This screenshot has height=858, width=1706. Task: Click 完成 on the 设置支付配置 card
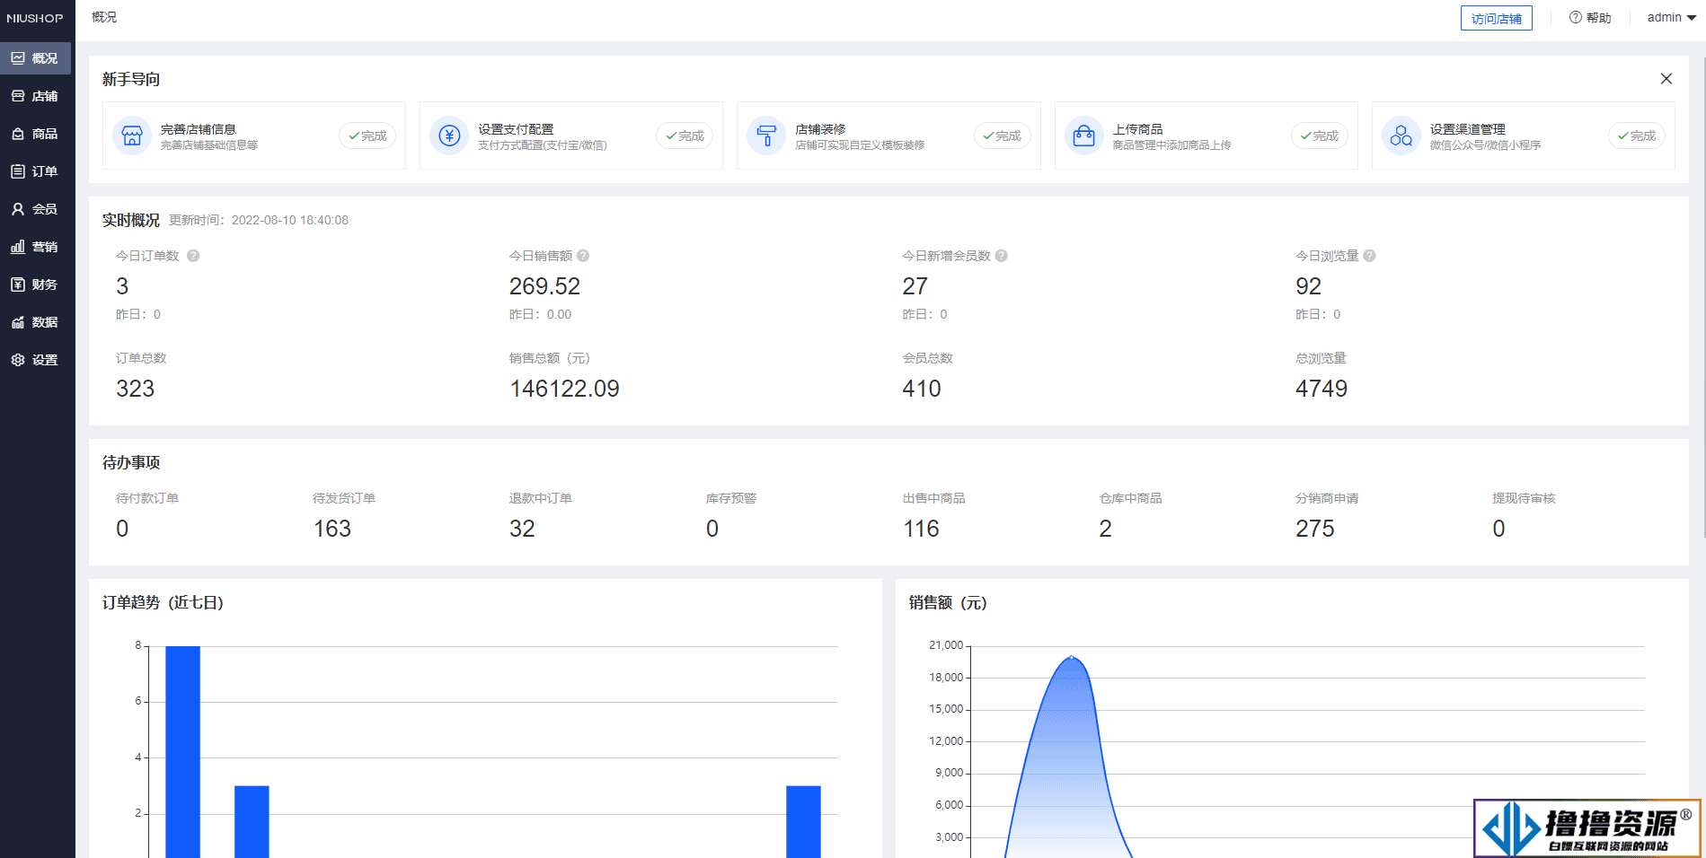(685, 136)
